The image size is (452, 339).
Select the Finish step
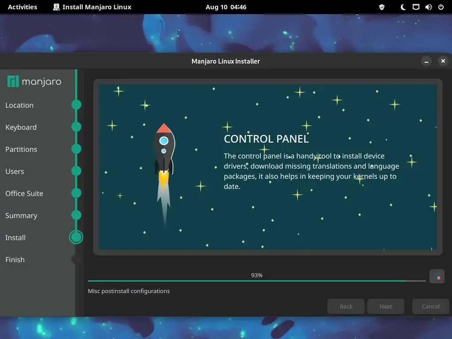pos(15,260)
